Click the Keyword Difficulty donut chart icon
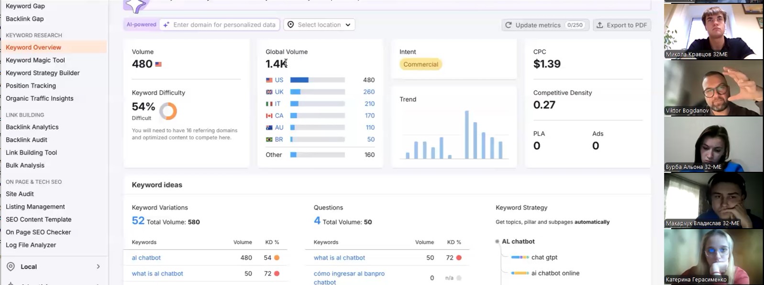The width and height of the screenshot is (764, 285). click(168, 111)
